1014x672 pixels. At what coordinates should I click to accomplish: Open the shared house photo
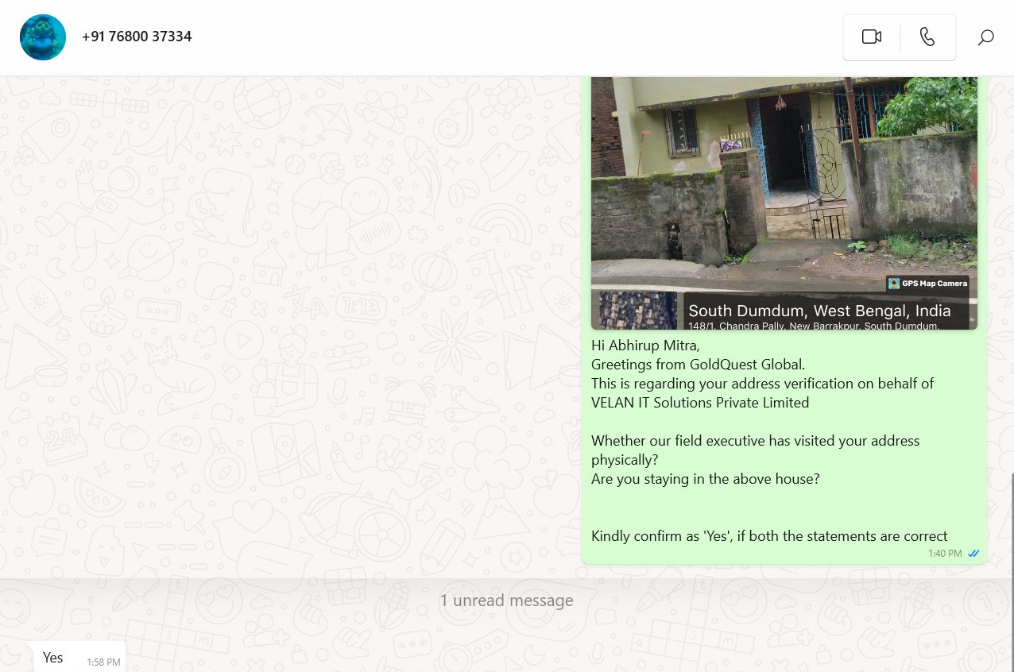[x=784, y=203]
